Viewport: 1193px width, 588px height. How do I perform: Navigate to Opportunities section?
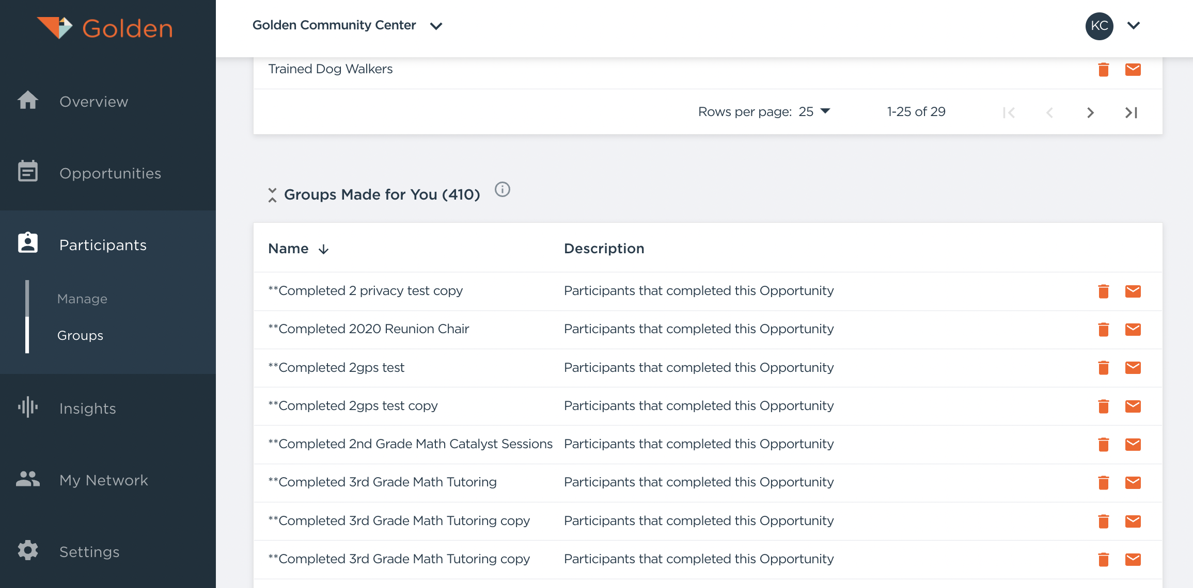110,173
